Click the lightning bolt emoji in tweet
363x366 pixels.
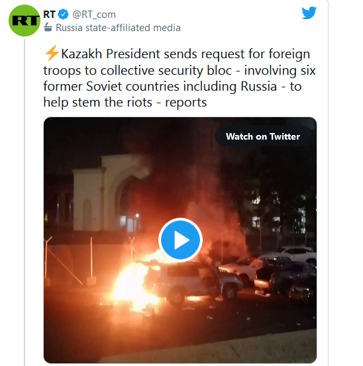tap(52, 53)
